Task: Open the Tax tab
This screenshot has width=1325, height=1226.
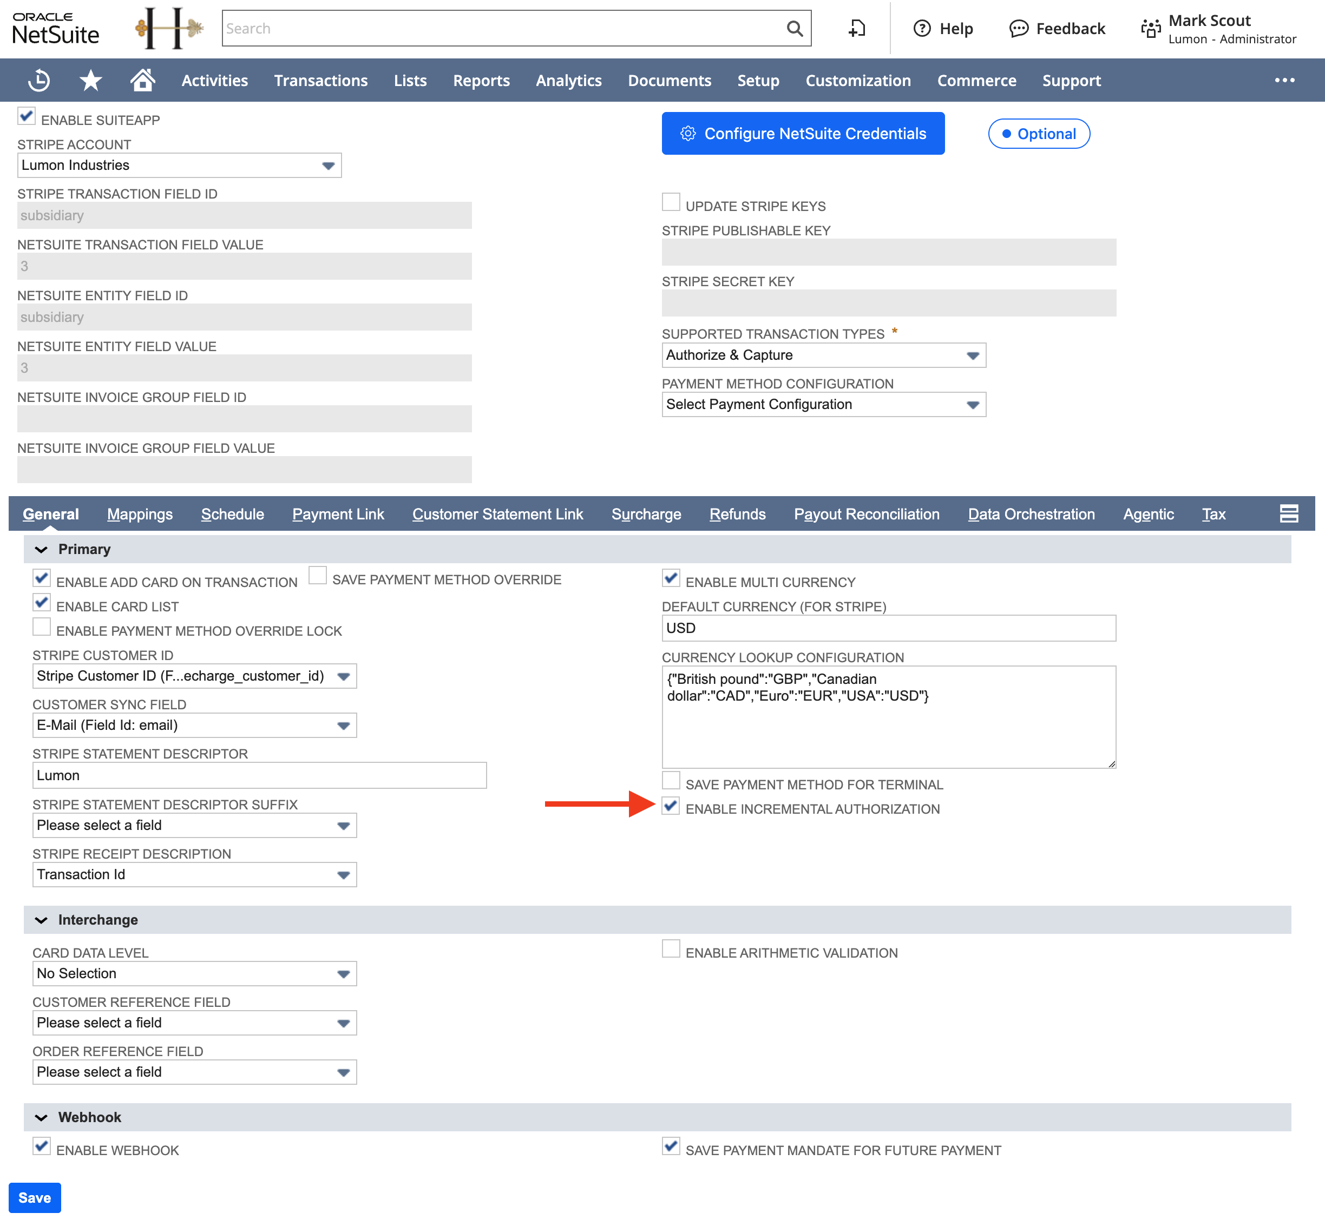Action: click(x=1214, y=514)
